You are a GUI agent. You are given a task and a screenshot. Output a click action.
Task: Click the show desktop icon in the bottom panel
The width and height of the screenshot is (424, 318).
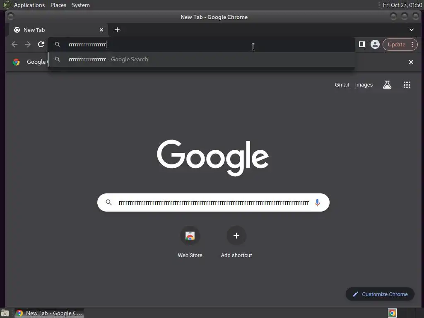pyautogui.click(x=5, y=313)
